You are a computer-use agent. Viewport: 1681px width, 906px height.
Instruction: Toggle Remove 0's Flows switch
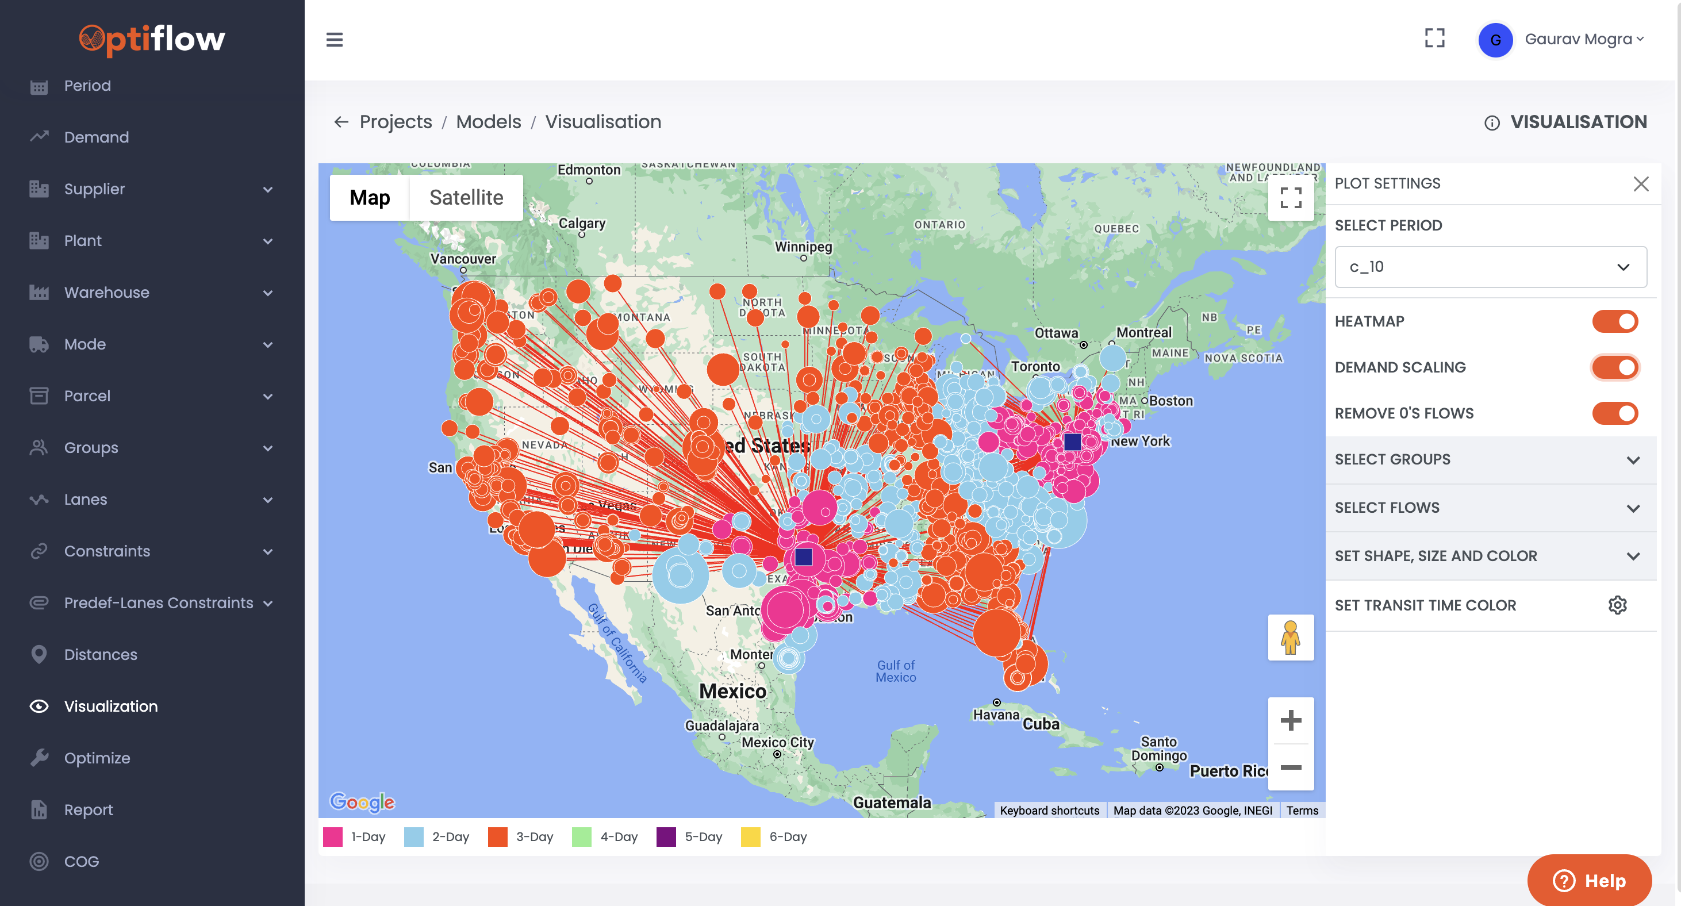(1614, 413)
